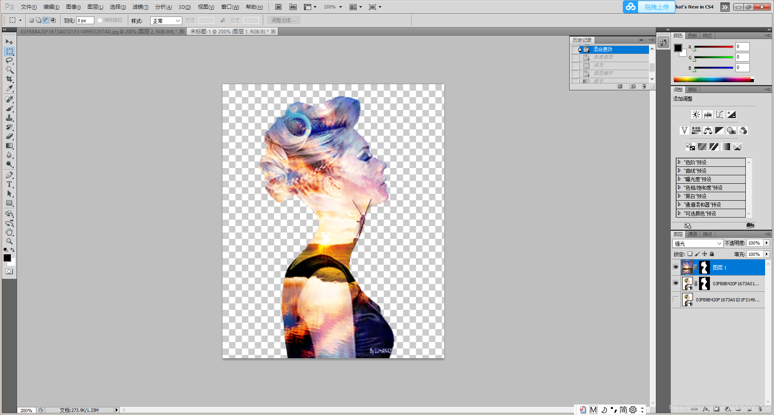Click the foreground color swatch in toolbox
The image size is (774, 415).
[7, 258]
